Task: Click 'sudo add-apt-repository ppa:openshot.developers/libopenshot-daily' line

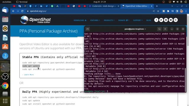Action: [60, 97]
